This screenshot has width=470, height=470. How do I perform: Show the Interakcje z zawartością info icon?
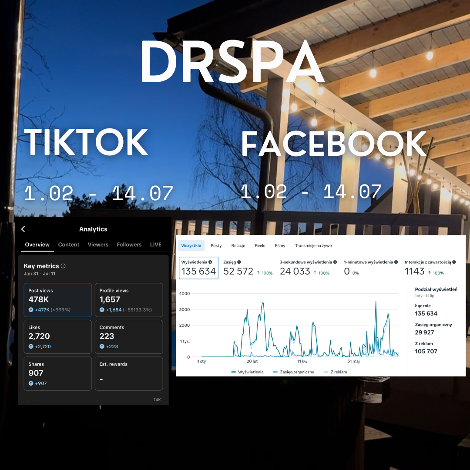(454, 262)
